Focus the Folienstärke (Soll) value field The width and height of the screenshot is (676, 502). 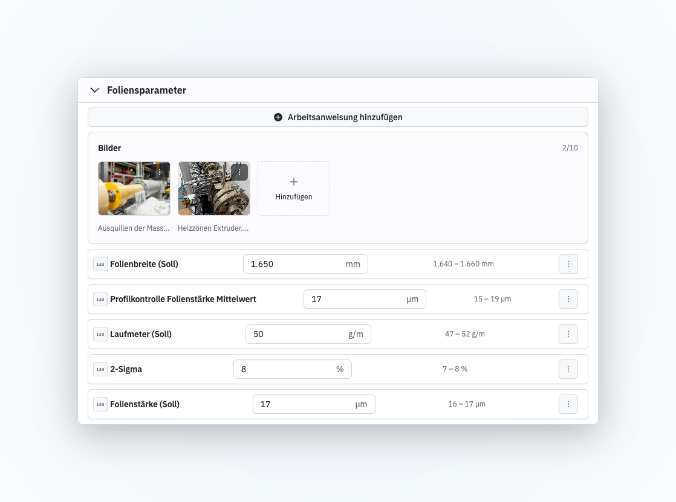point(314,404)
